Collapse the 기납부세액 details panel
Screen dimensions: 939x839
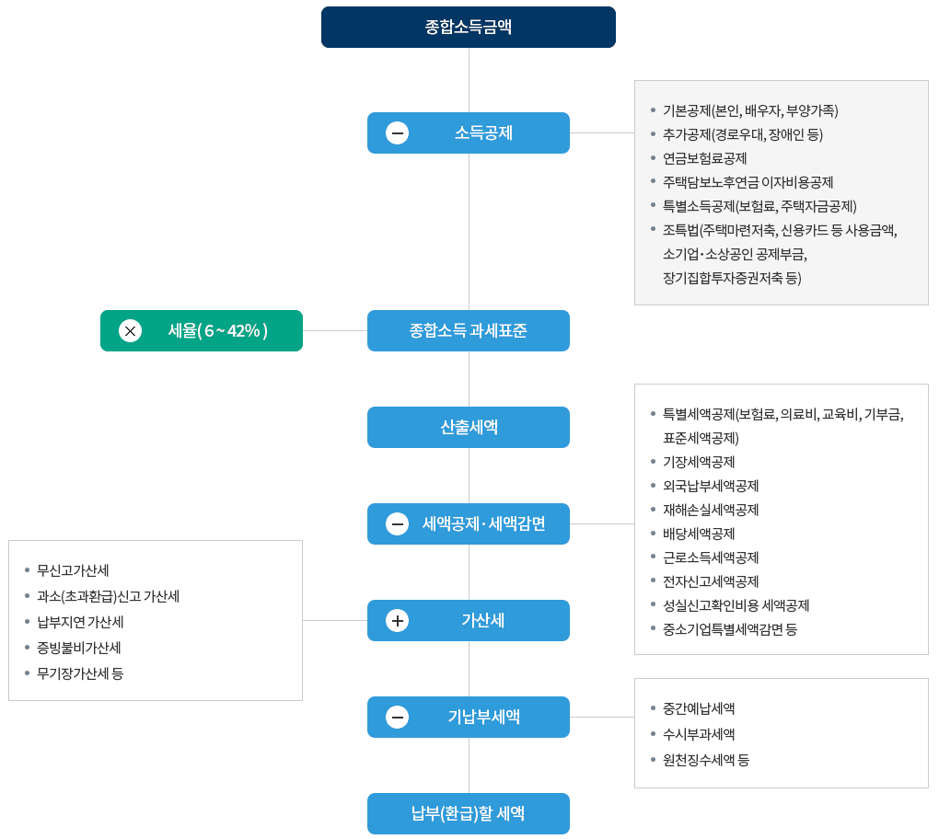pos(782,734)
